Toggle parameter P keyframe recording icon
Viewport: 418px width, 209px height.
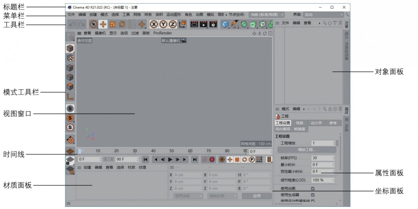tap(252, 159)
